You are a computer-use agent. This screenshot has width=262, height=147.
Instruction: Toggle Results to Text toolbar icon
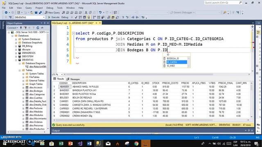[x=108, y=17]
